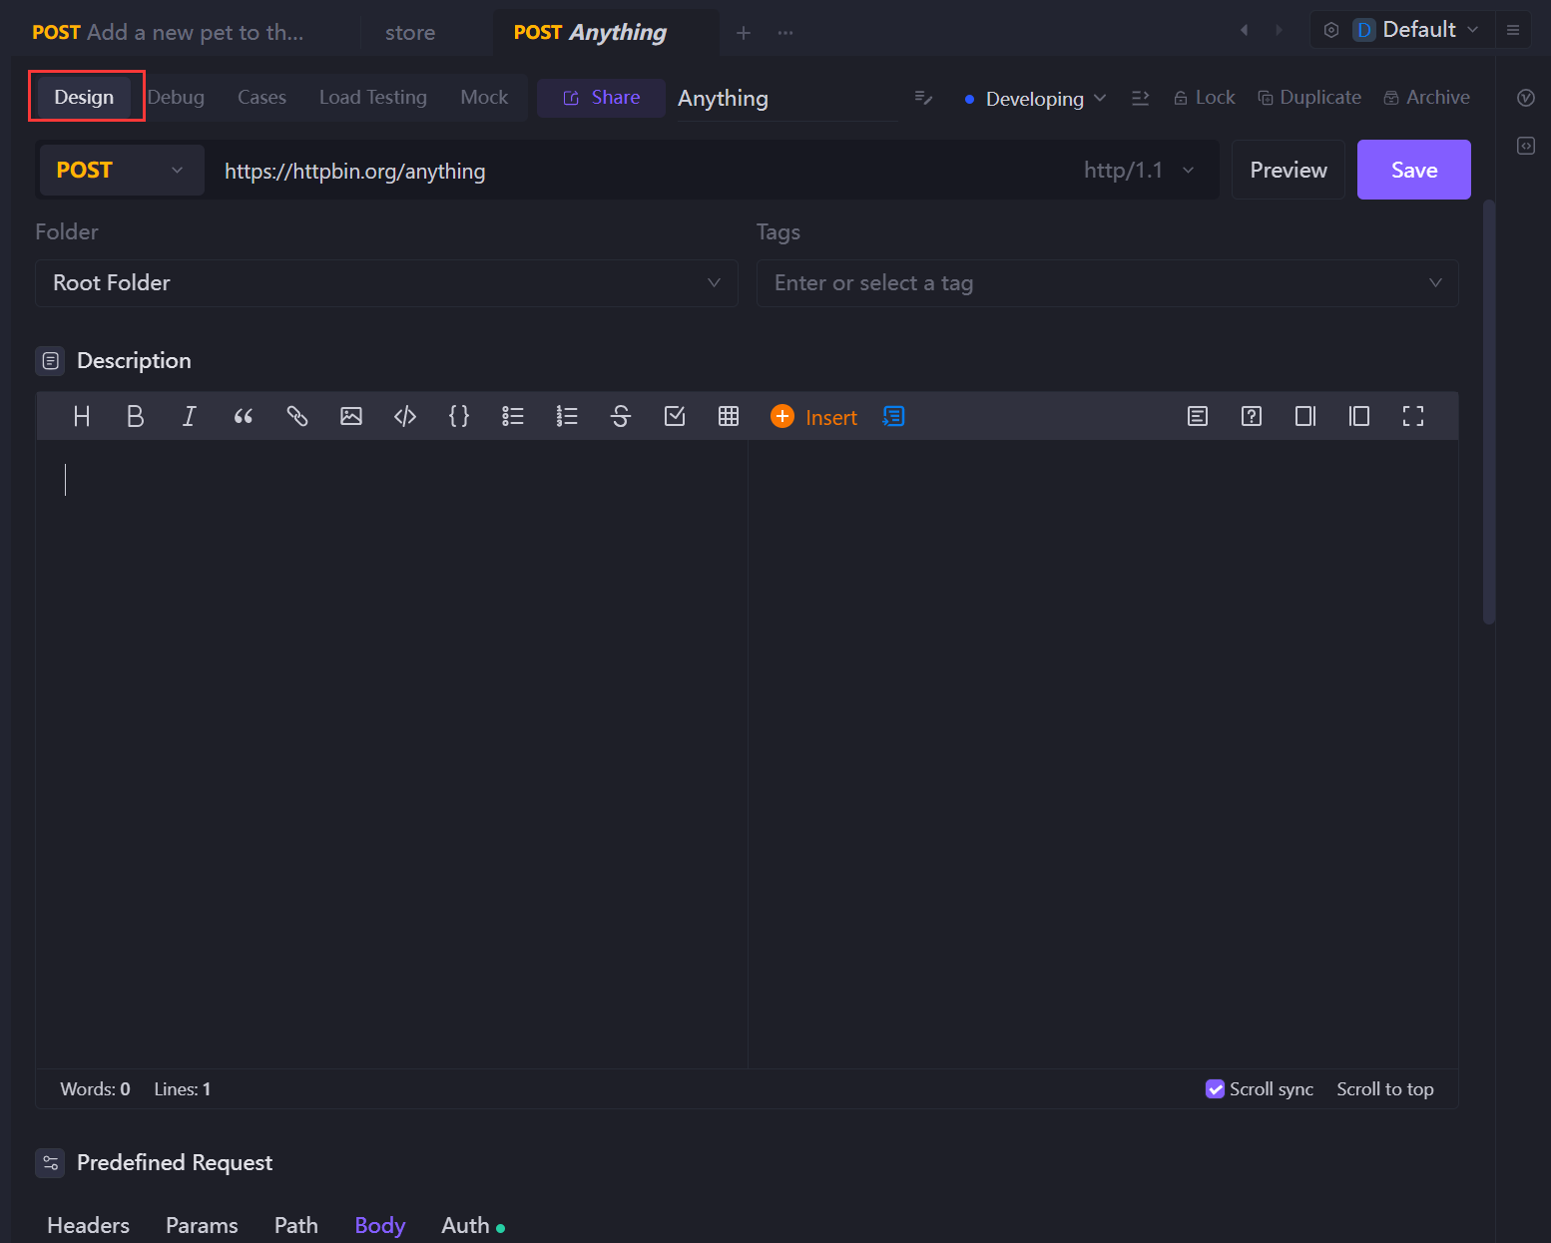Click the maintainer list icon next to Developing
This screenshot has height=1243, width=1551.
tap(1141, 98)
